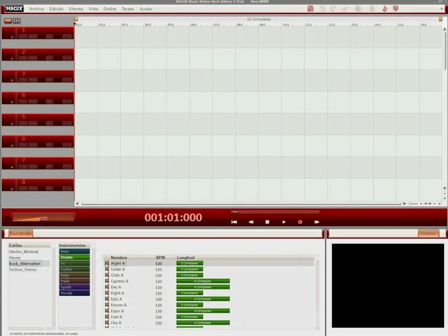
Task: Open the mixer grid view icon
Action: click(17, 21)
